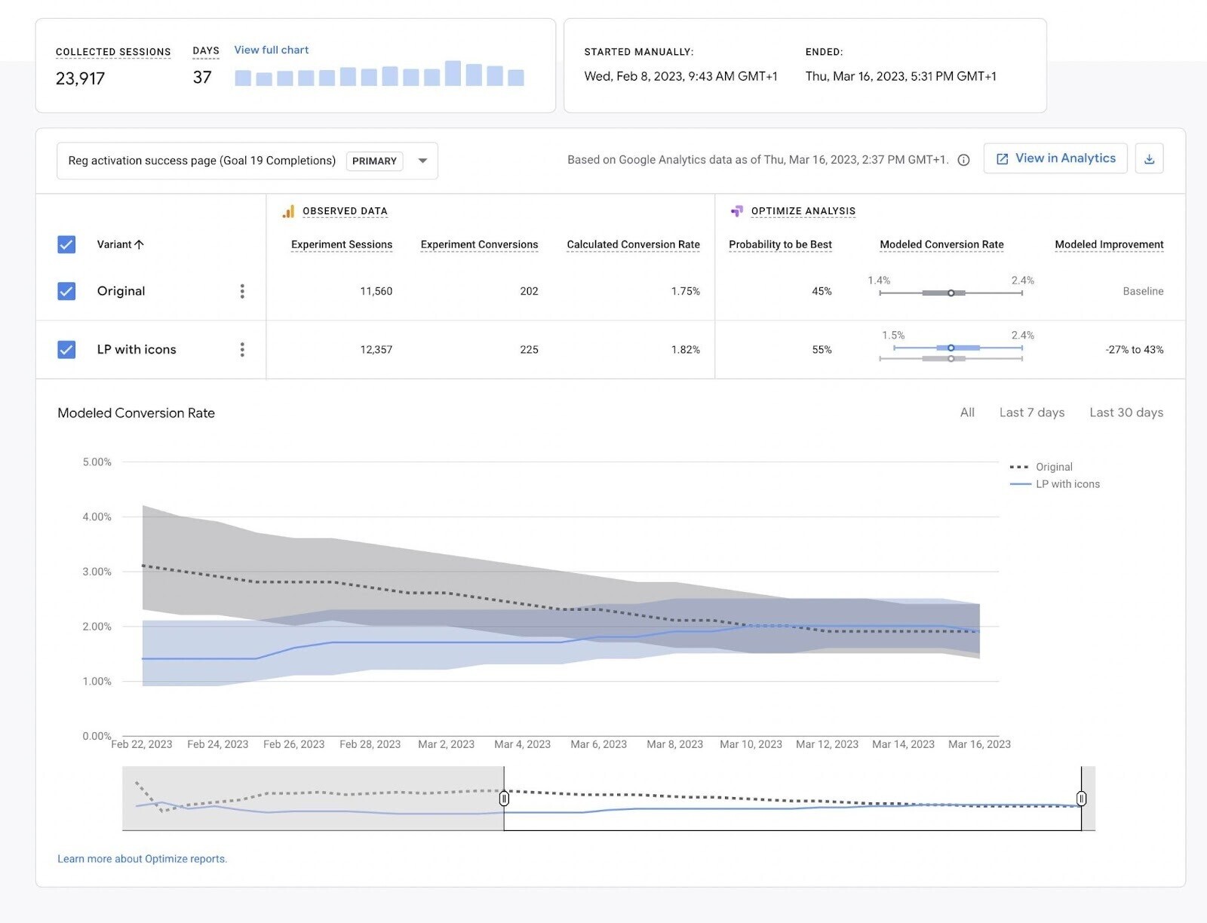
Task: Toggle the select-all variants checkbox
Action: 66,244
